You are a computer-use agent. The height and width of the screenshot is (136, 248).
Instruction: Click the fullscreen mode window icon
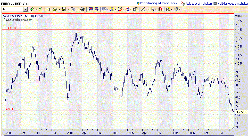(x=215, y=3)
